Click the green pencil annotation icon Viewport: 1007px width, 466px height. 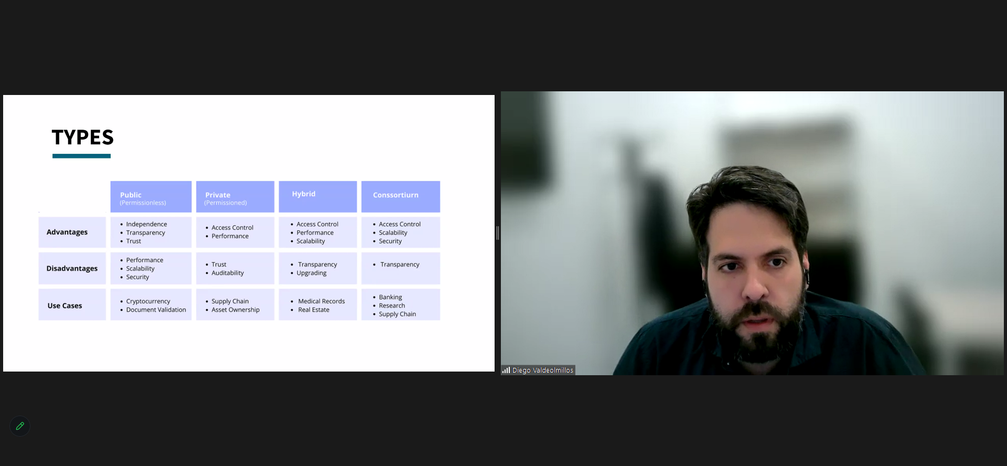20,426
